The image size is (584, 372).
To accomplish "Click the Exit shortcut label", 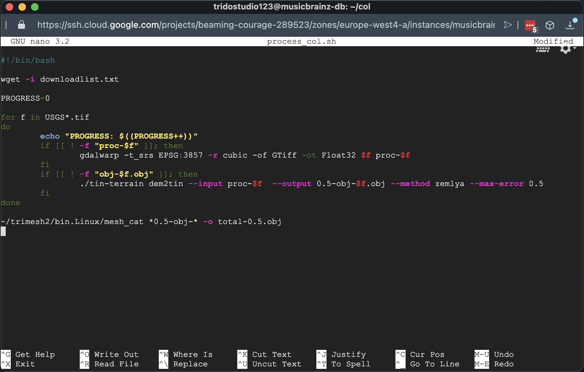I will (x=25, y=364).
